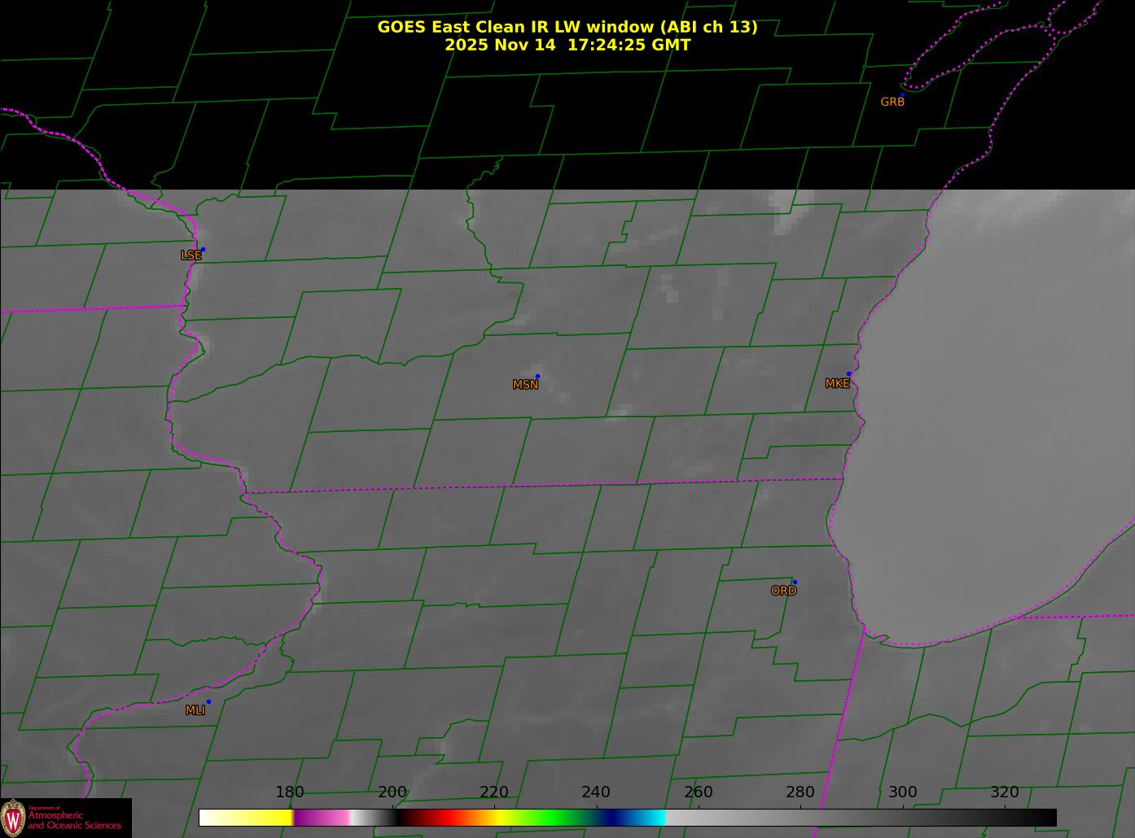Click the UW crest logo icon
This screenshot has height=838, width=1135.
[x=13, y=817]
